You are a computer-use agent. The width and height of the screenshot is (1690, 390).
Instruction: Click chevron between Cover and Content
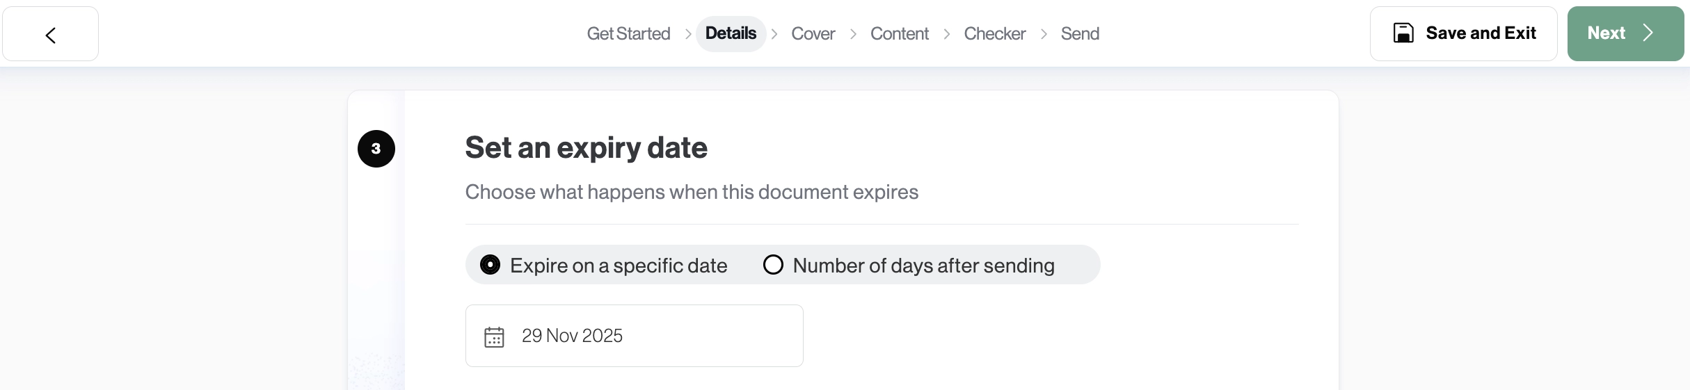853,34
